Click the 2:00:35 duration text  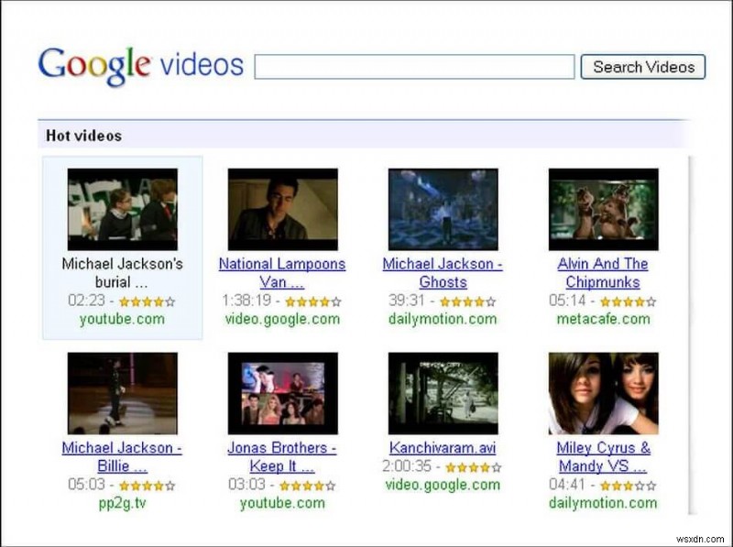407,466
